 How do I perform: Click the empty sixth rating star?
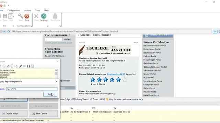125,80
